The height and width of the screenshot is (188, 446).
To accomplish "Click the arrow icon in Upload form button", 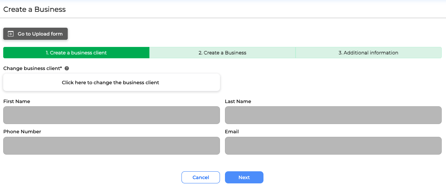I will coord(11,34).
